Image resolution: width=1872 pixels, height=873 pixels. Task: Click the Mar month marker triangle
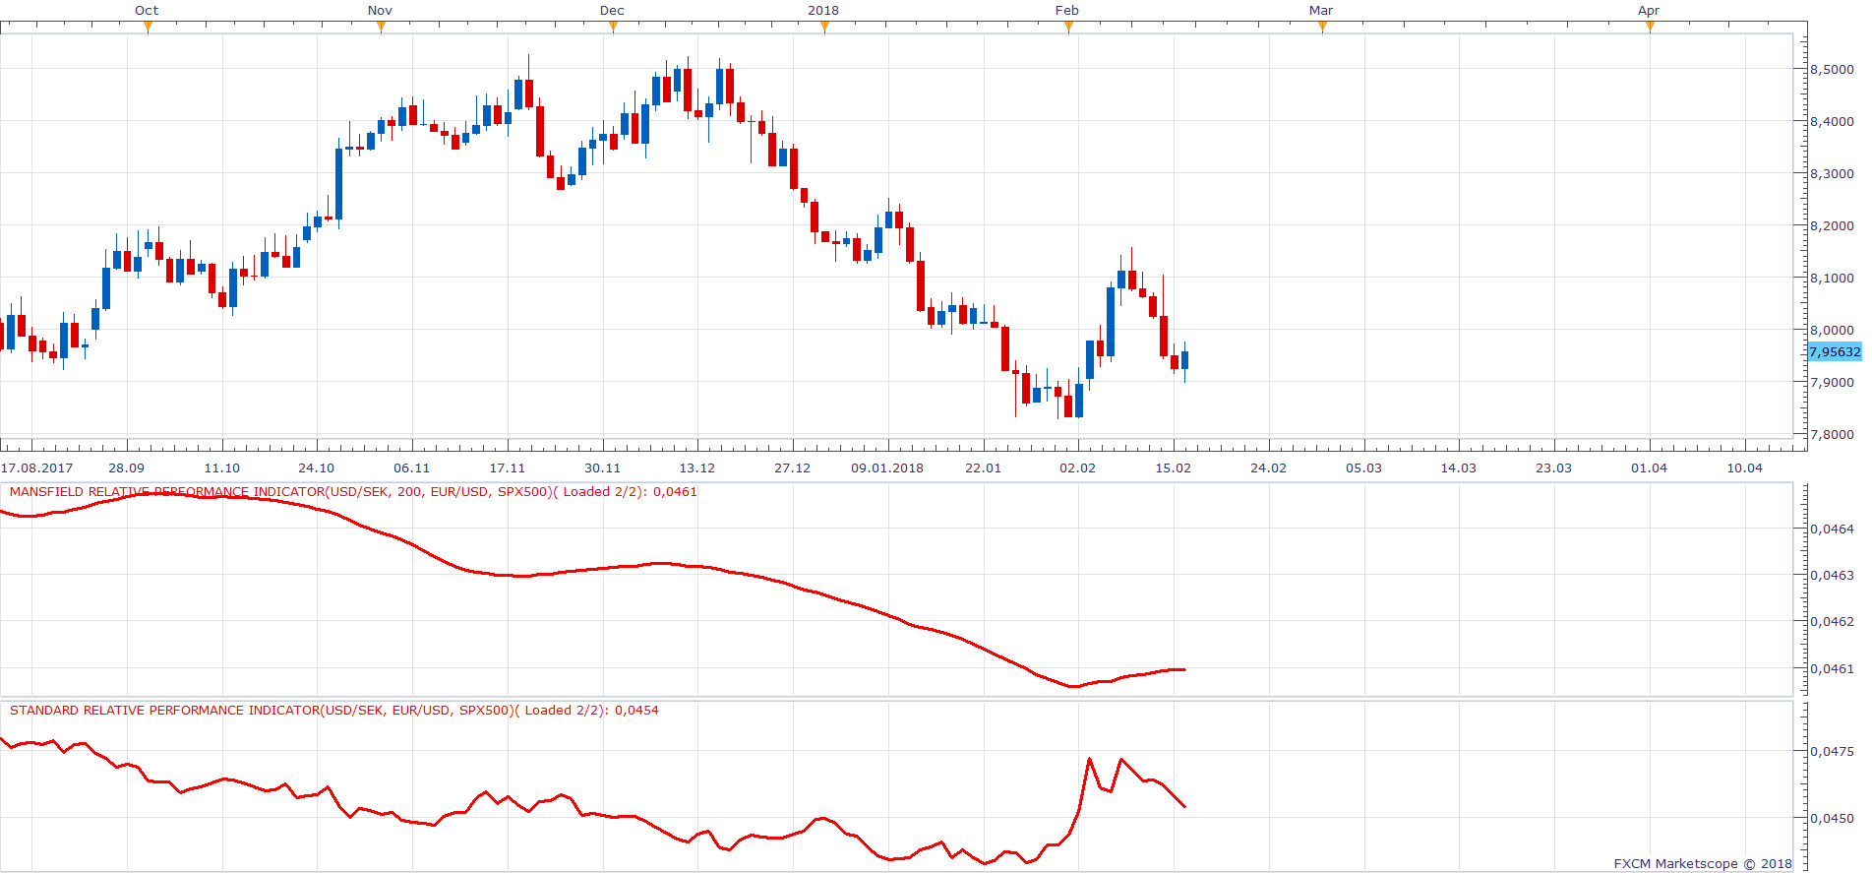[1322, 27]
